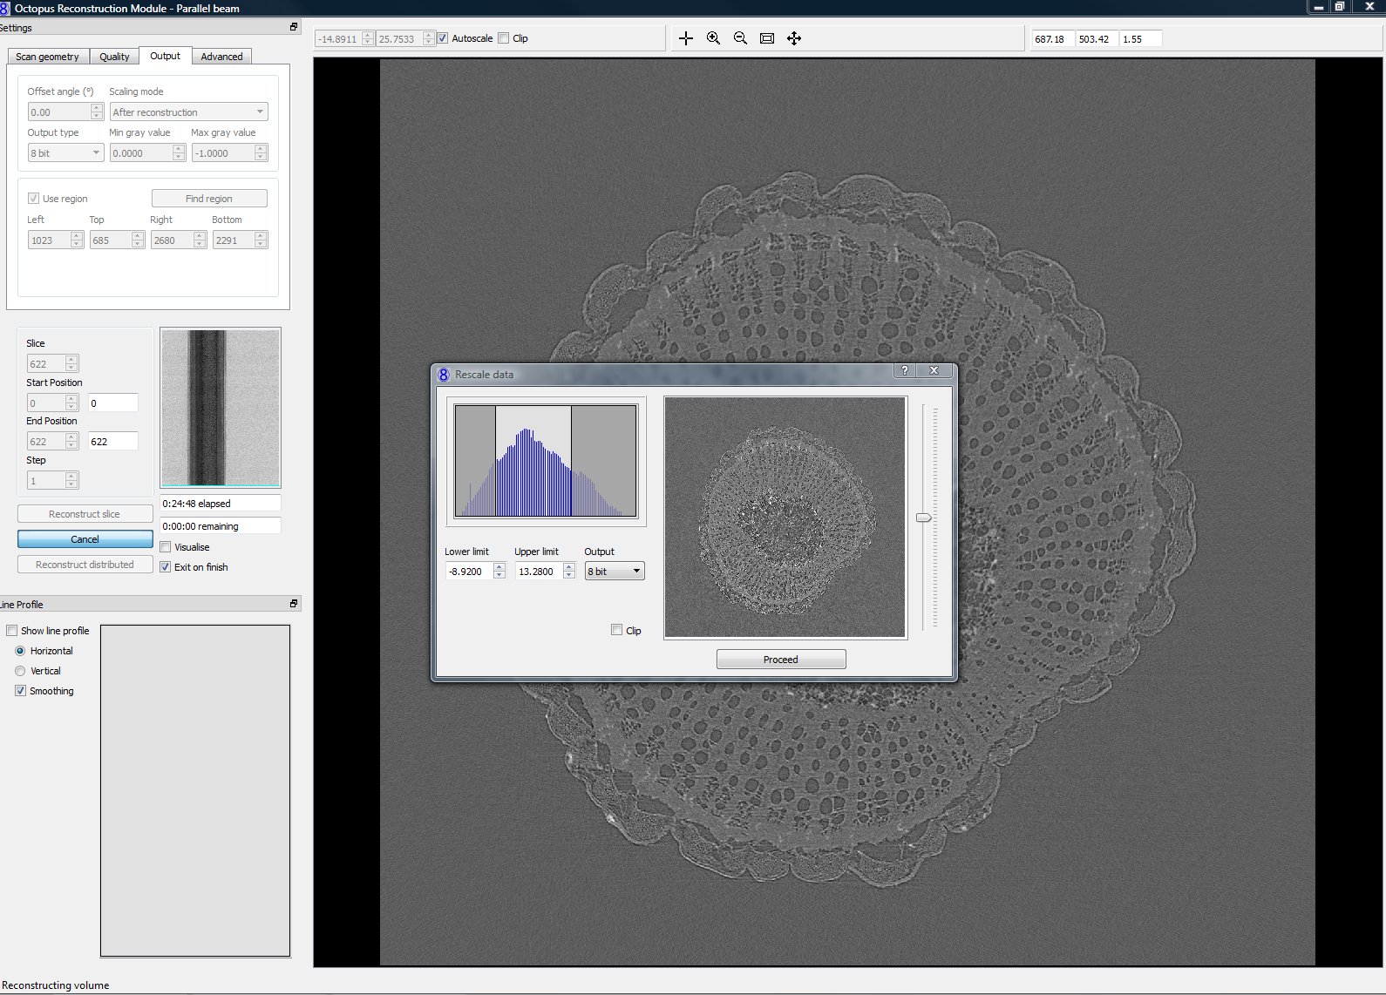Enable the Clip checkbox in Rescale dialog

617,630
